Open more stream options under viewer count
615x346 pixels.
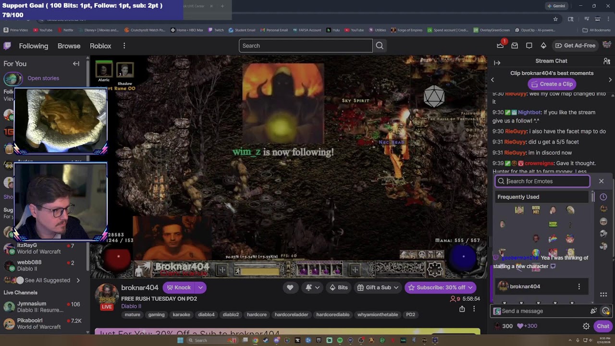tap(474, 309)
